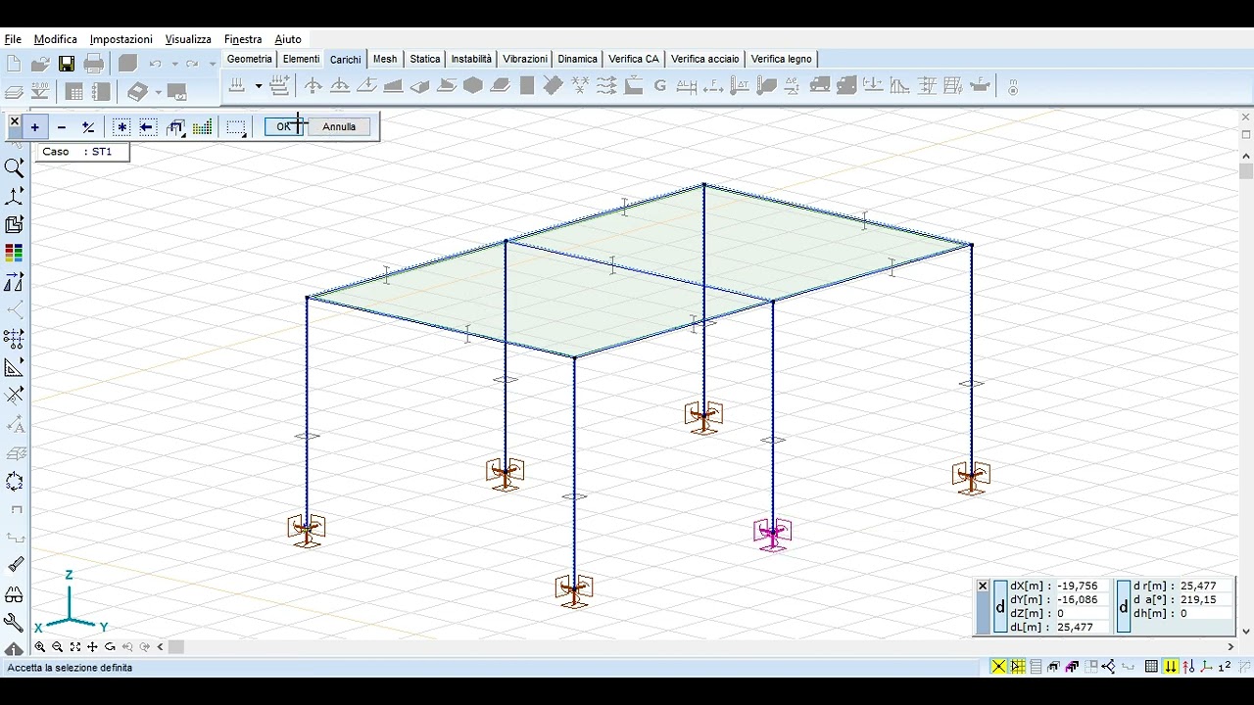The image size is (1254, 705).
Task: Toggle the red arrow symbols icon in status bar
Action: (x=1187, y=667)
